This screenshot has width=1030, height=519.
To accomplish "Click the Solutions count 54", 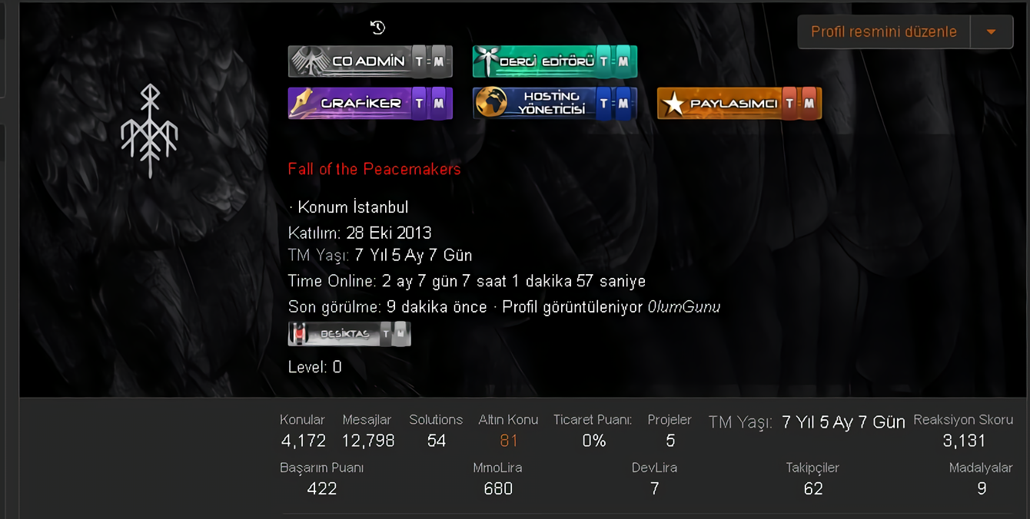I will [436, 441].
